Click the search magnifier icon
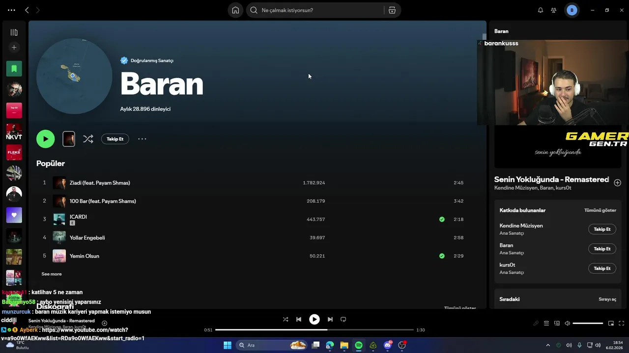The width and height of the screenshot is (629, 353). 254,10
